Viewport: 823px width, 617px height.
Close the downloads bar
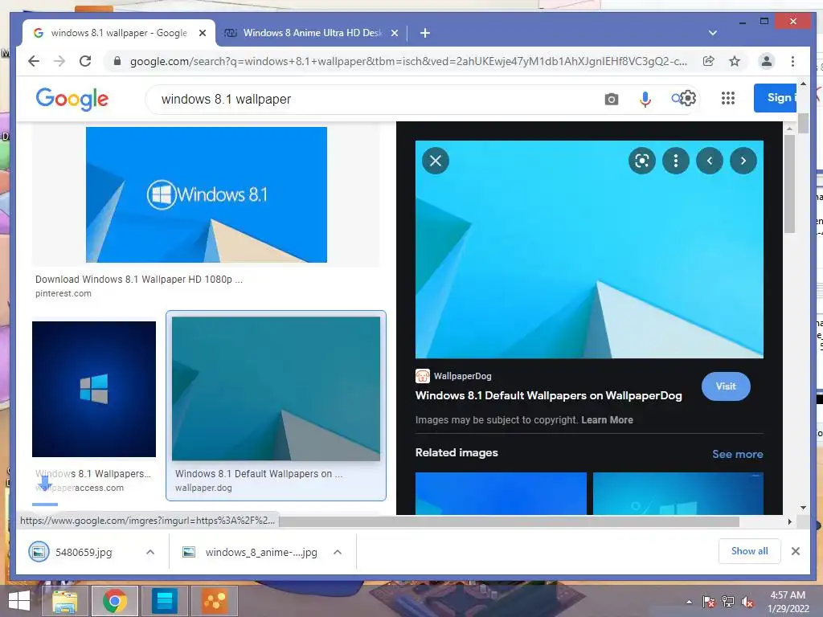click(x=796, y=551)
